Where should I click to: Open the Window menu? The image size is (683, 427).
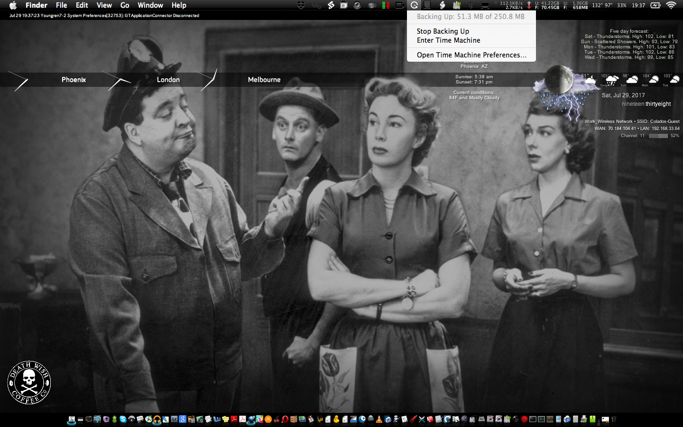pos(150,5)
